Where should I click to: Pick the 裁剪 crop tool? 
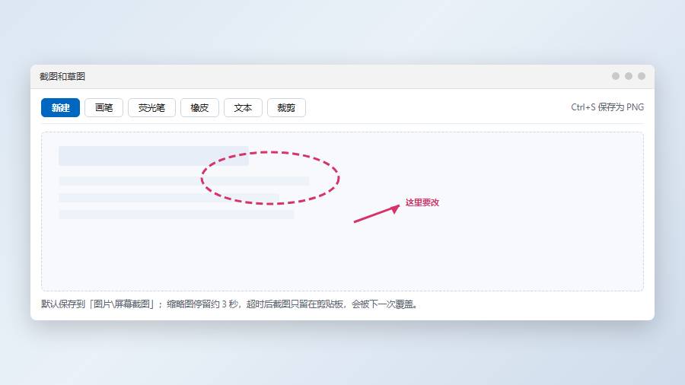[x=286, y=108]
